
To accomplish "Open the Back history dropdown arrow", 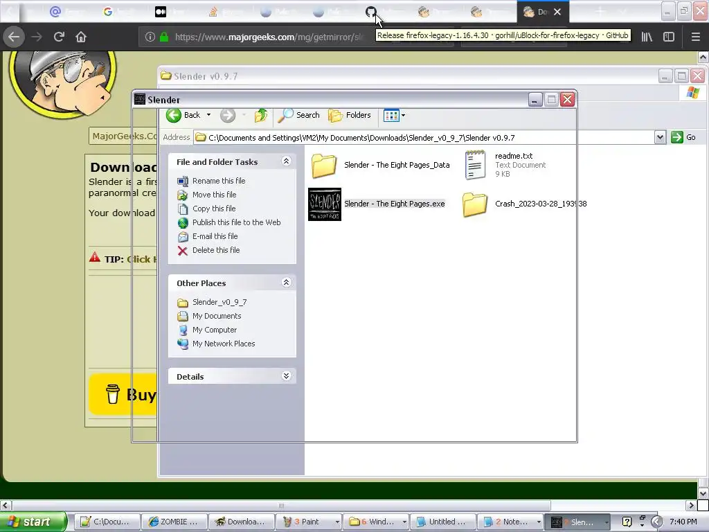I will coord(208,116).
